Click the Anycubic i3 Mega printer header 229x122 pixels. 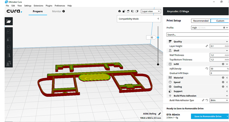(x=196, y=11)
